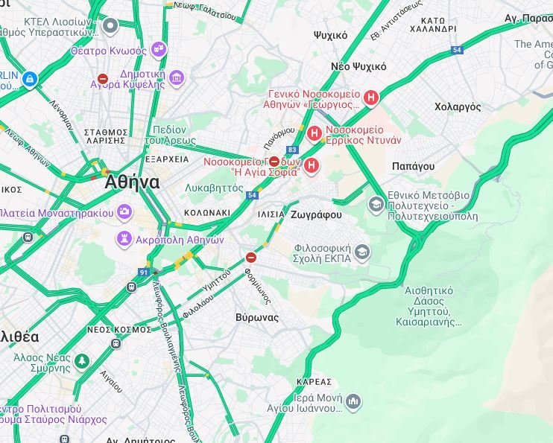Viewport: 553px width, 443px height.
Task: Select the metro station icon near Νέος Κόσμος
Action: [x=116, y=344]
